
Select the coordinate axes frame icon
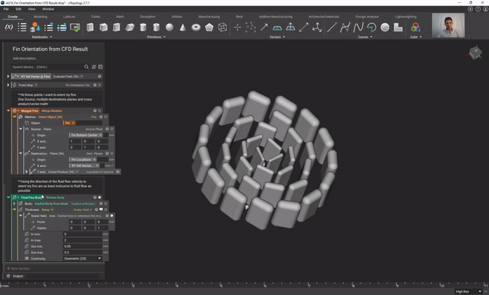click(317, 27)
